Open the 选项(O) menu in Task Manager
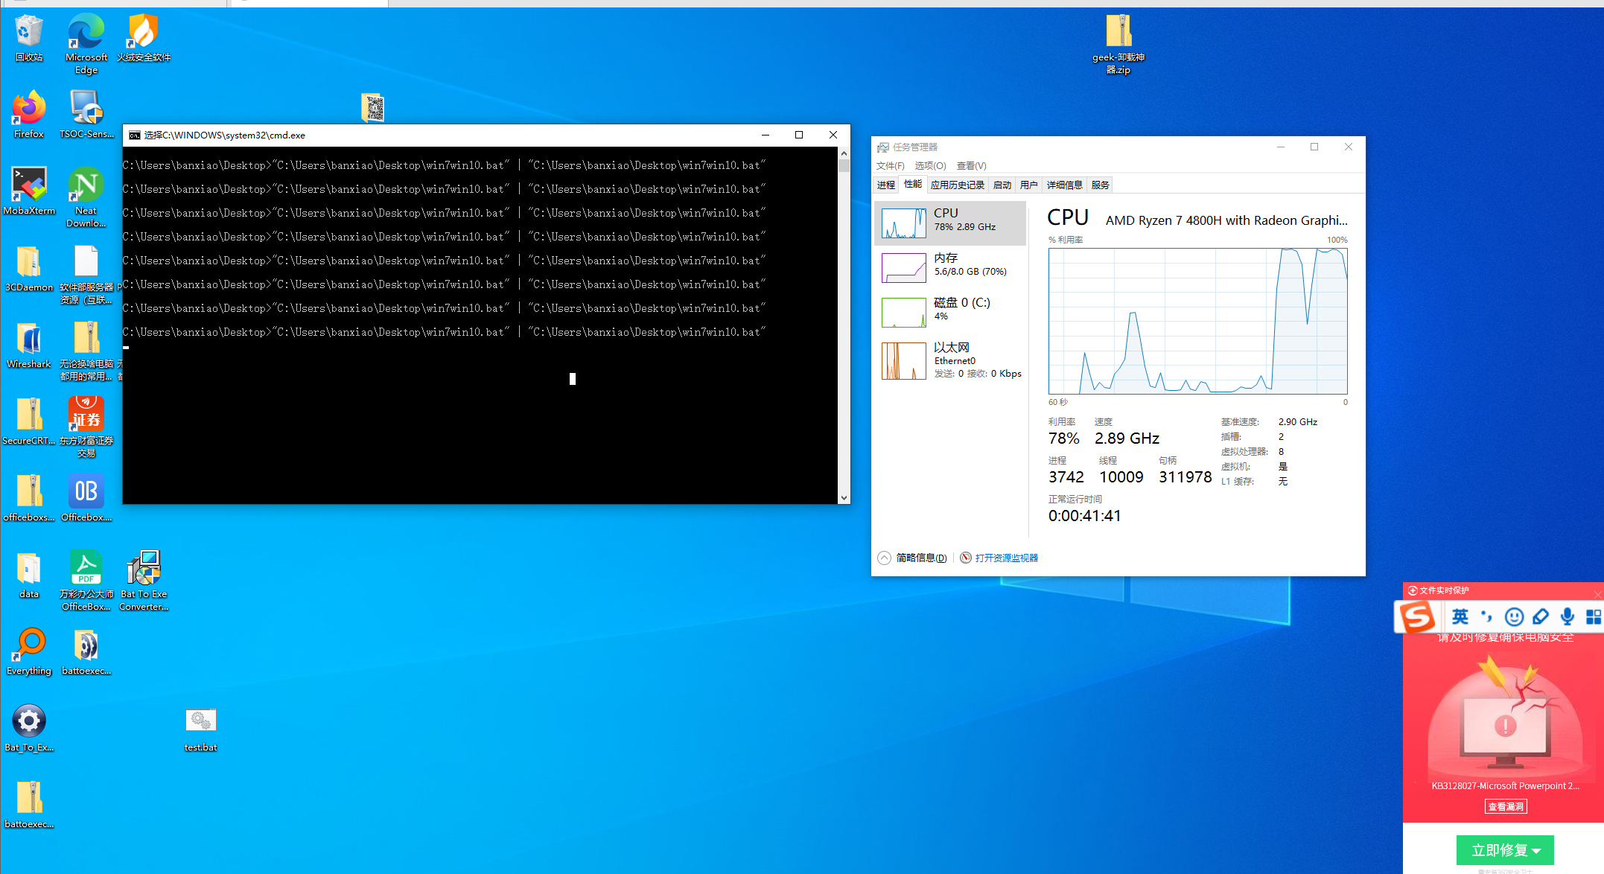 pos(930,165)
